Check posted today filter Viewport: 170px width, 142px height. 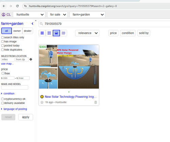tap(2, 46)
